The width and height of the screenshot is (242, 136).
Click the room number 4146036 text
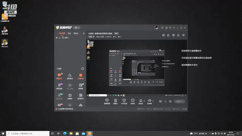108,37
